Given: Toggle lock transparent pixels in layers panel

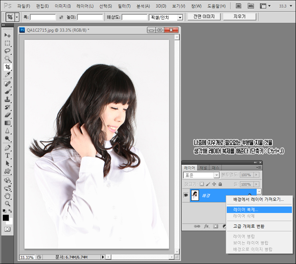Looking at the screenshot, I should pyautogui.click(x=202, y=184).
